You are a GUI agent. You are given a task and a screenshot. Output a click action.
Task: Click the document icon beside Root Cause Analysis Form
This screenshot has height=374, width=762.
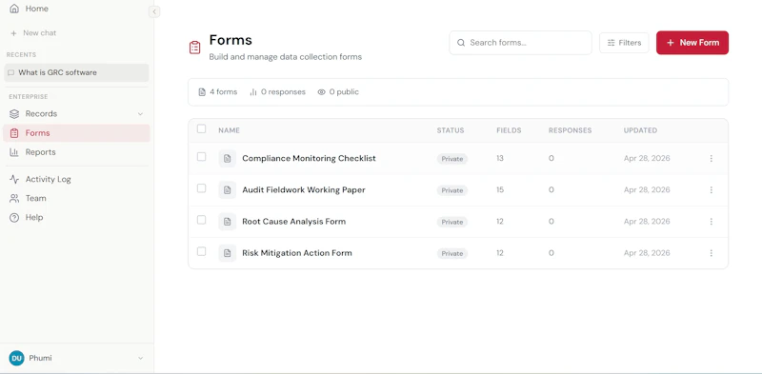point(227,222)
